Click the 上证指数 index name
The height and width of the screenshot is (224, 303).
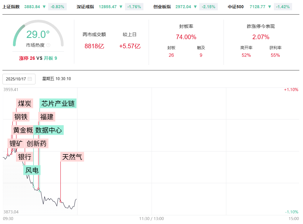click(x=11, y=6)
